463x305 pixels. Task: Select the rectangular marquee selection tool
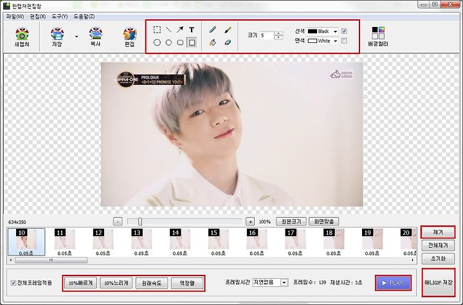coord(157,30)
